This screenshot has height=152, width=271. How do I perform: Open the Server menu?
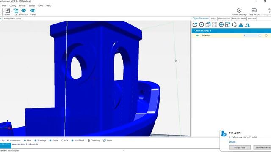[32, 5]
